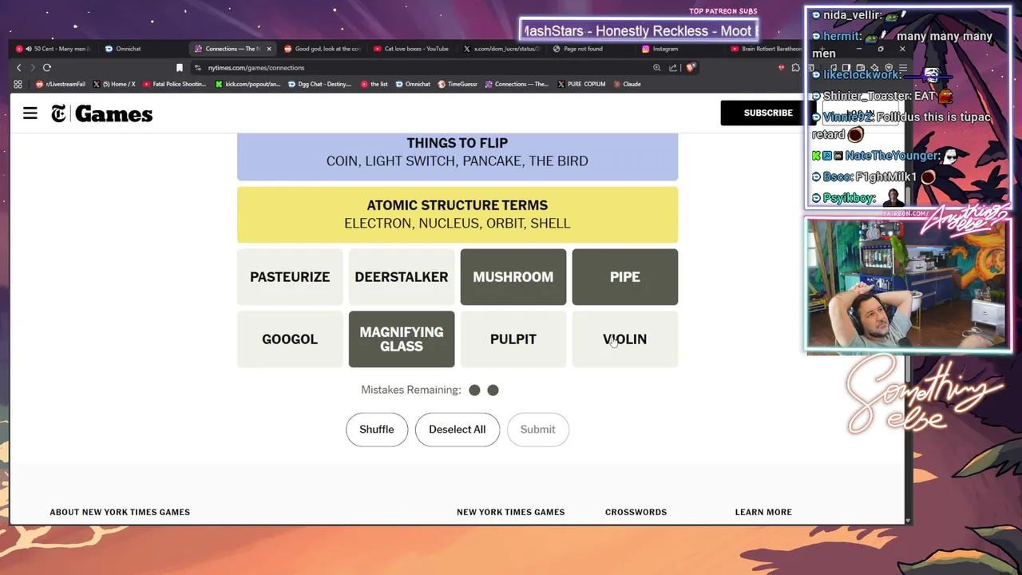Open the hamburger menu on NYT Games

click(x=30, y=113)
